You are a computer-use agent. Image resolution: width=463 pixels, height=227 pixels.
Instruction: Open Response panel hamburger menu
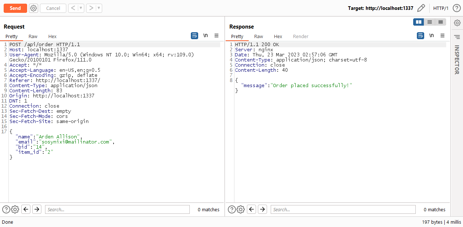point(442,36)
